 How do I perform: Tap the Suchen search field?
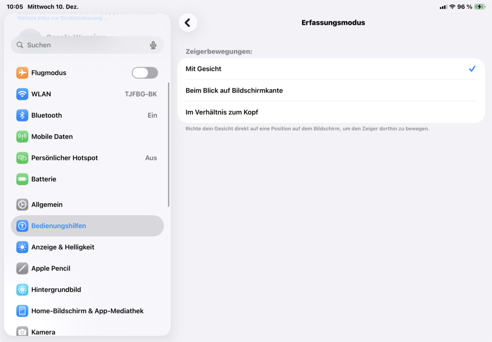click(x=82, y=45)
